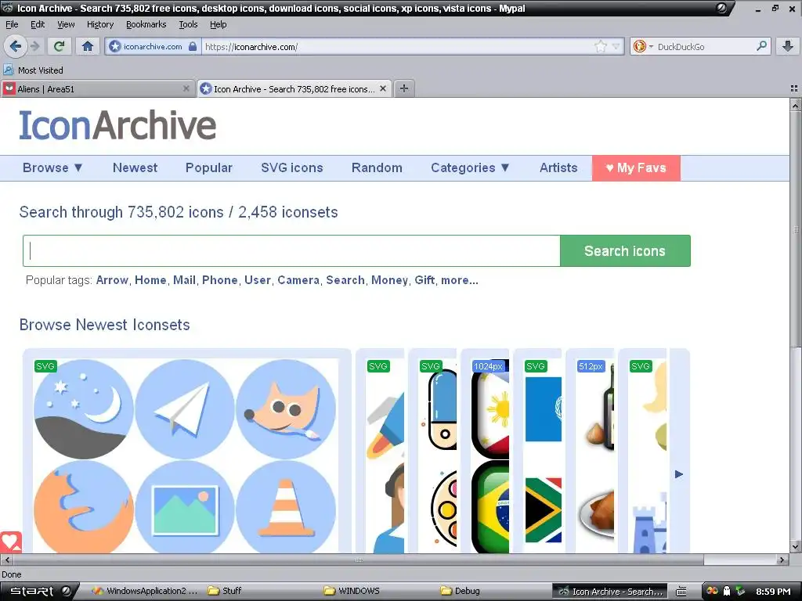
Task: Show next iconsets with the right arrow
Action: 679,474
